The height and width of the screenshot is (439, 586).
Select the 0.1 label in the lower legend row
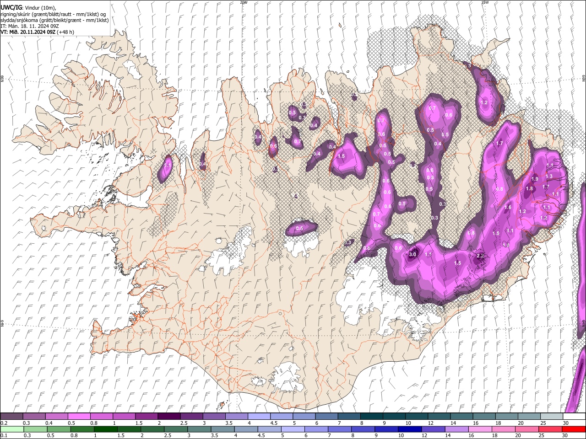[x=4, y=435]
